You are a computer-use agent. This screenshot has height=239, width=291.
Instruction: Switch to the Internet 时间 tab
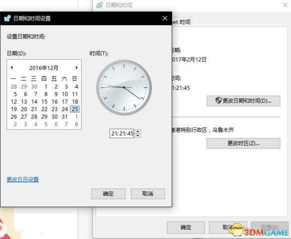(182, 22)
